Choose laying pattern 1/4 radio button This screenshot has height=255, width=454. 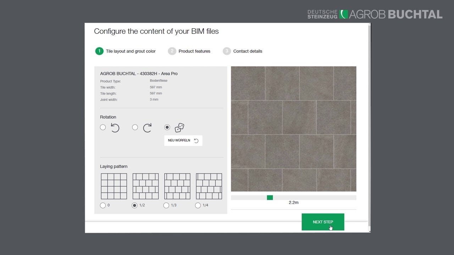(x=198, y=205)
